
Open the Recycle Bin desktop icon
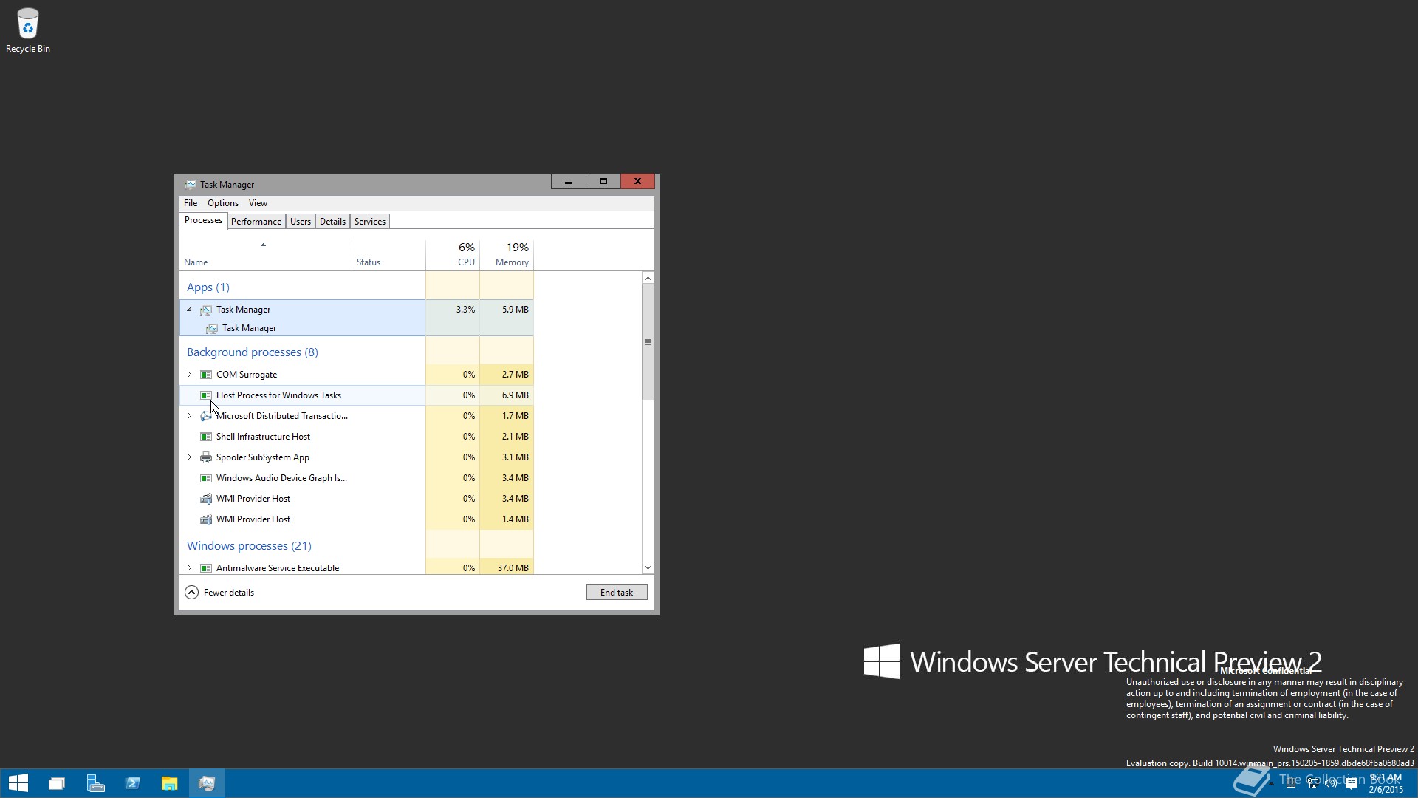tap(28, 30)
